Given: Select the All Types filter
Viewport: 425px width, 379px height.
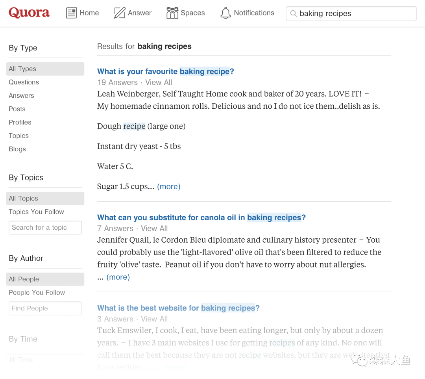Looking at the screenshot, I should tap(45, 69).
